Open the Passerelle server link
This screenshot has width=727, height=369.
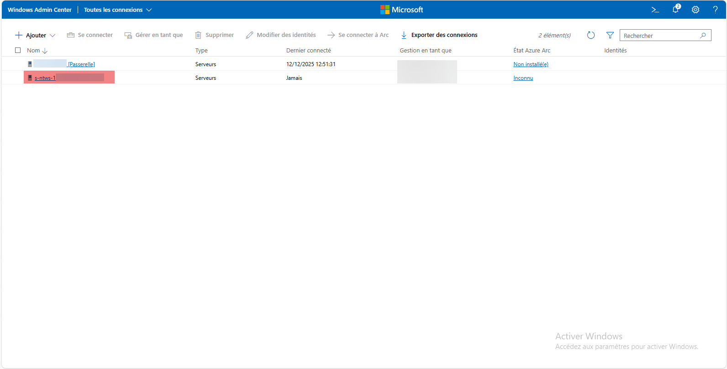pyautogui.click(x=81, y=64)
